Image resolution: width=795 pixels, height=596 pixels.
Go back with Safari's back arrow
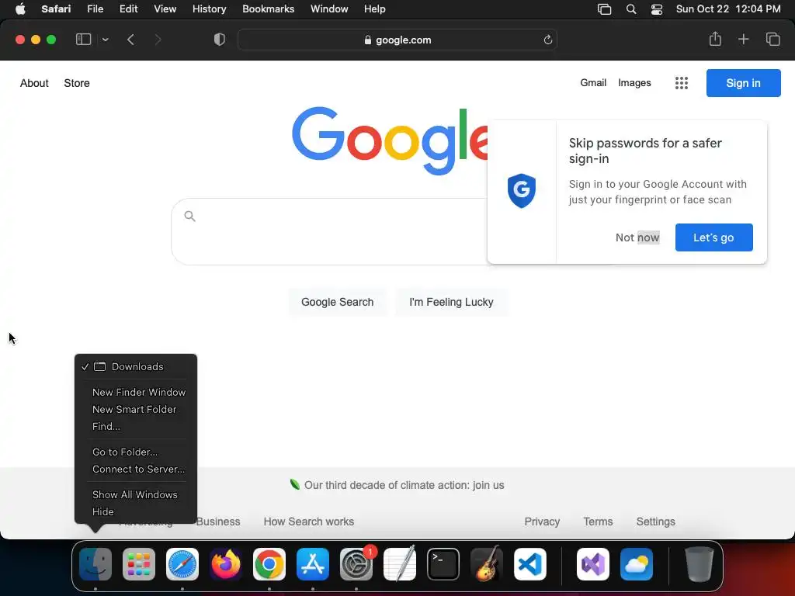[130, 40]
